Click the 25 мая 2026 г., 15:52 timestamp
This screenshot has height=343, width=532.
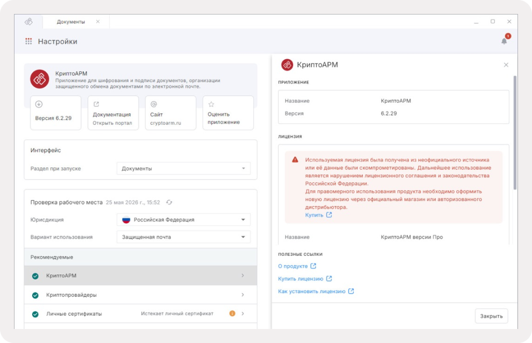(132, 203)
